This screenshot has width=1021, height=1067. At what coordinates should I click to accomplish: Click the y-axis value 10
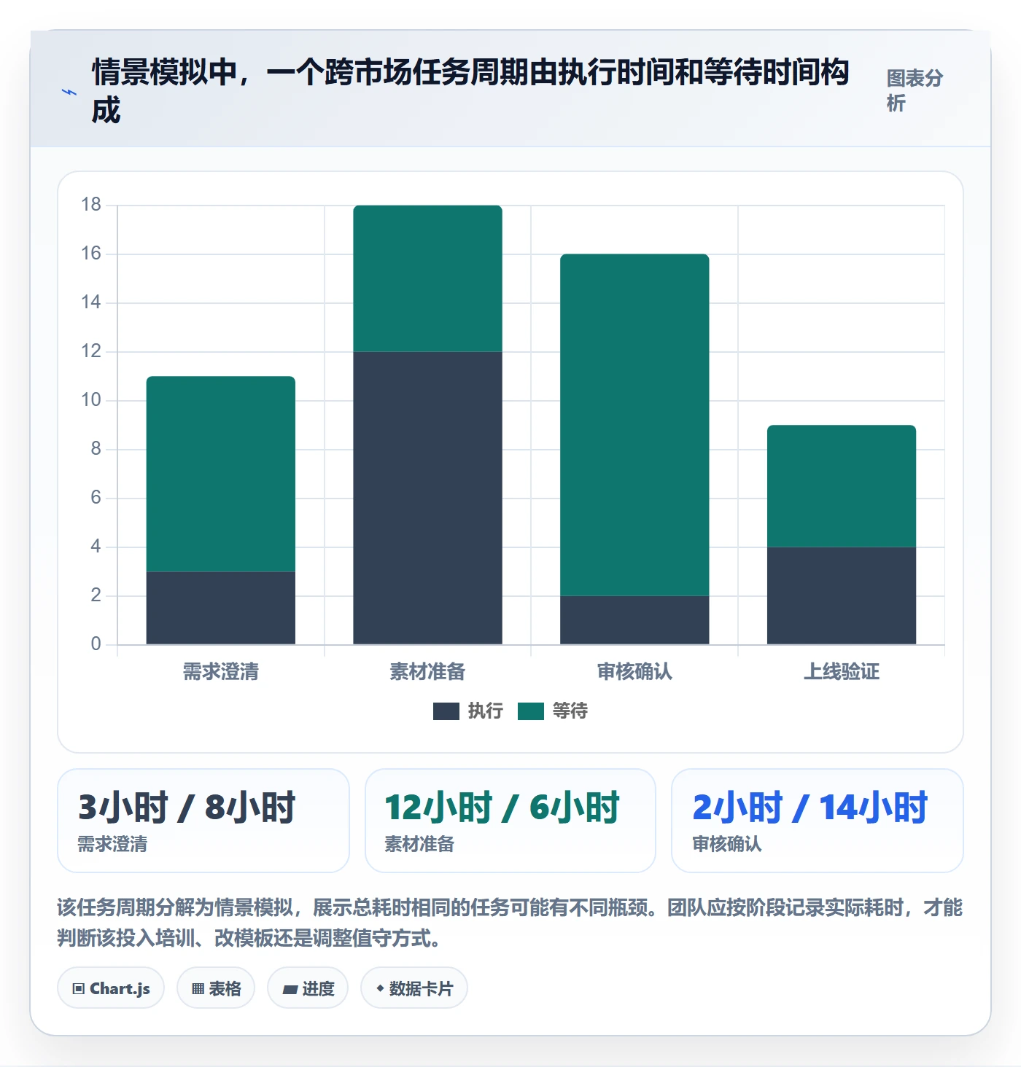pyautogui.click(x=91, y=400)
